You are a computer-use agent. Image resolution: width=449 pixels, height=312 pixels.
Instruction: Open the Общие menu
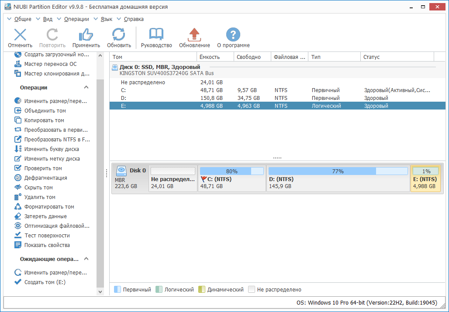19,19
